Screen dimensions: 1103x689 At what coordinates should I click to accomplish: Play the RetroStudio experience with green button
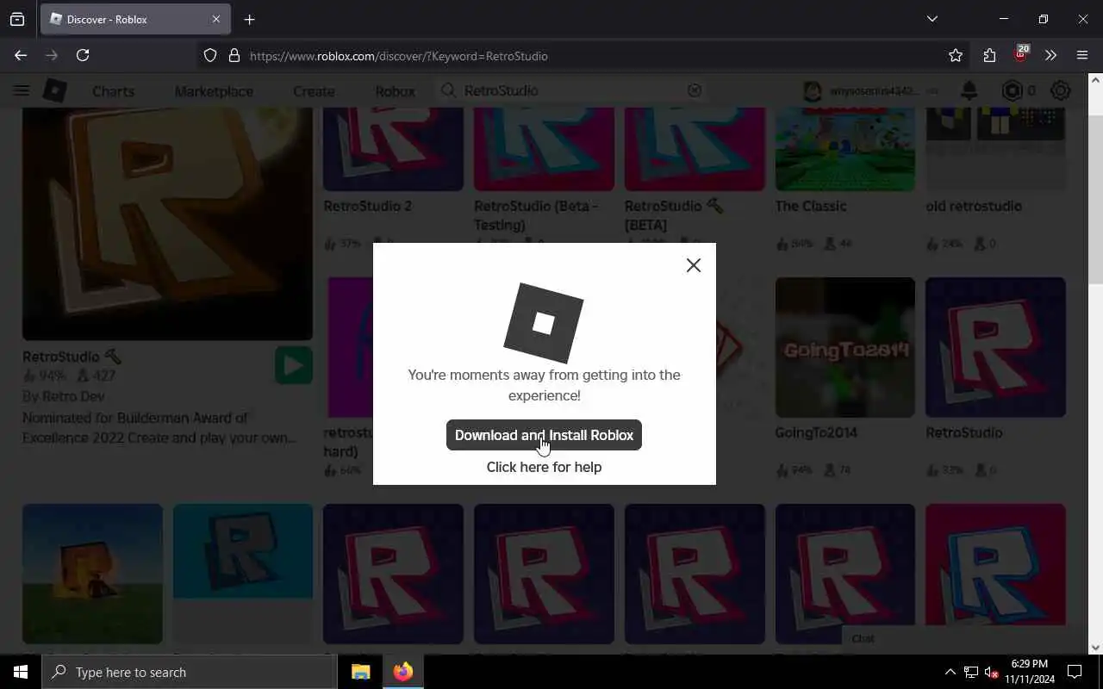(x=294, y=365)
